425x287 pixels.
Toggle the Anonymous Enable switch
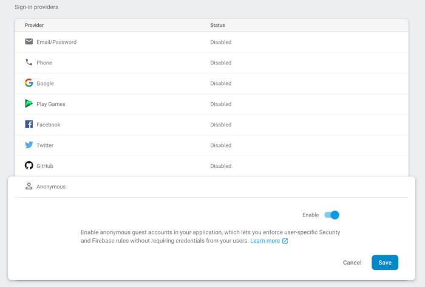[331, 215]
